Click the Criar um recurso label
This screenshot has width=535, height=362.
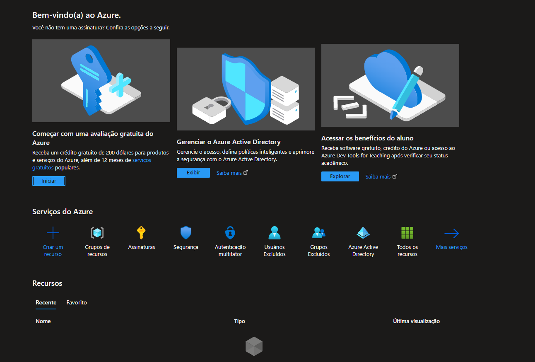pyautogui.click(x=53, y=251)
